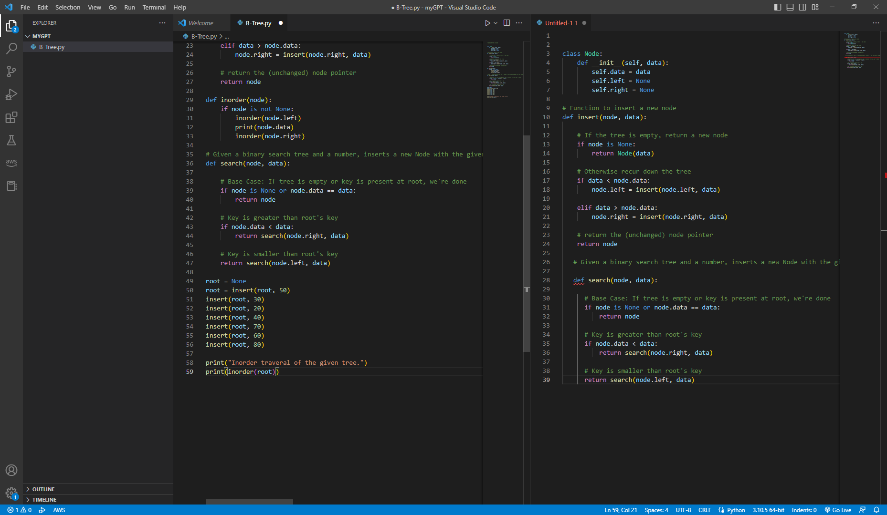Click line number 36 in B-Tree.py gutter
Screen dimensions: 887x515
[190, 164]
